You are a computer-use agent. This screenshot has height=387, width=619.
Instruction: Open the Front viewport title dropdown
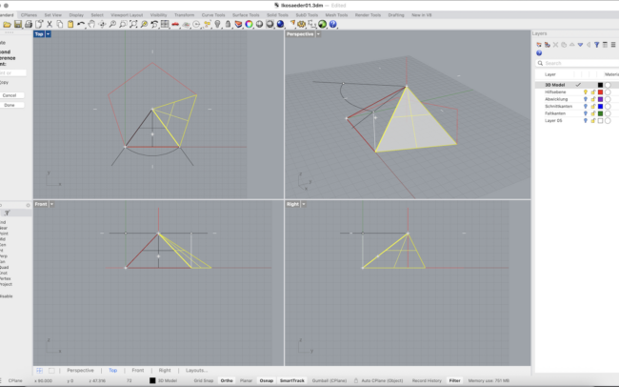pyautogui.click(x=51, y=204)
